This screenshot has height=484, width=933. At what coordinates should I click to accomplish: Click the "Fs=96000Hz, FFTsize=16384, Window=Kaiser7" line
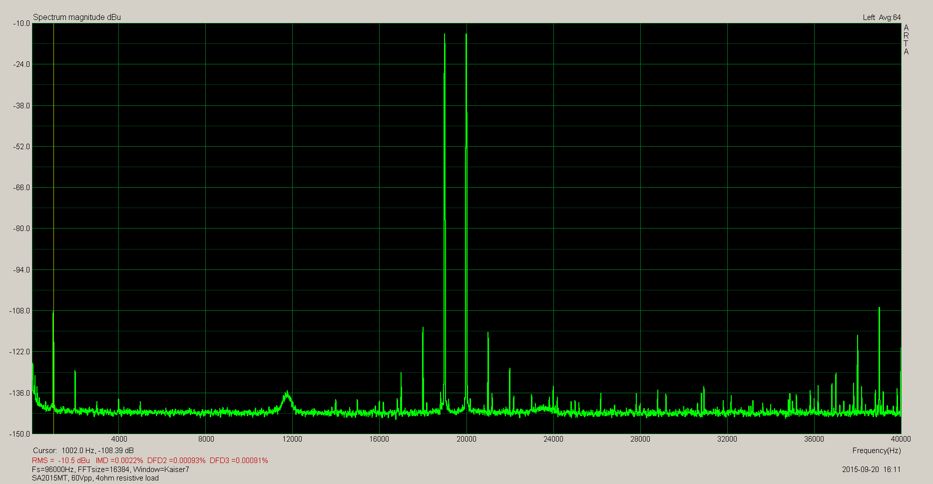(110, 470)
